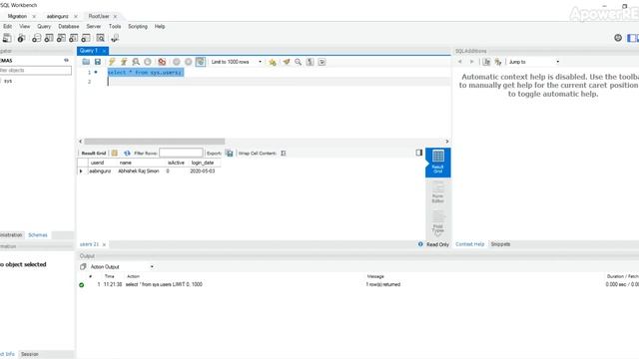Viewport: 639px width, 359px height.
Task: Click the Abhishek Raj Simon cell
Action: coord(139,172)
